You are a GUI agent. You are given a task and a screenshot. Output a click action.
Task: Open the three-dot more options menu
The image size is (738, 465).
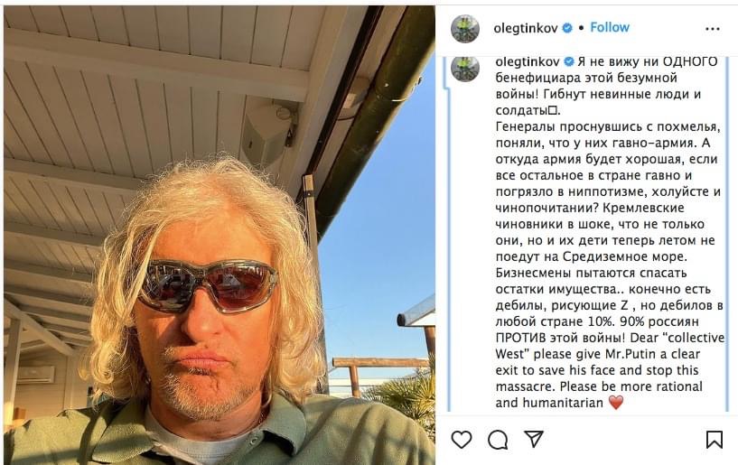[713, 29]
